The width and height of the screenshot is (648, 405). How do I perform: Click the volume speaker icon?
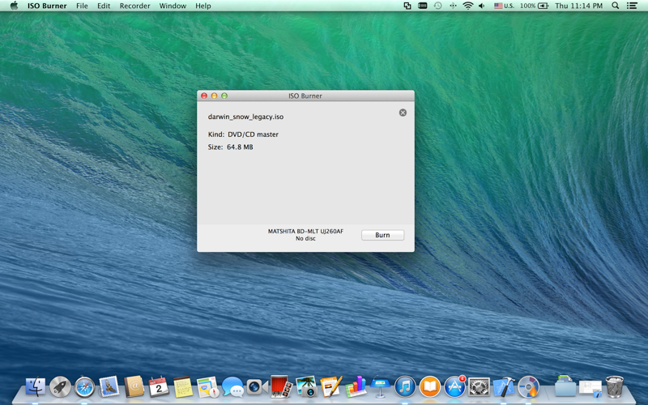pyautogui.click(x=481, y=6)
